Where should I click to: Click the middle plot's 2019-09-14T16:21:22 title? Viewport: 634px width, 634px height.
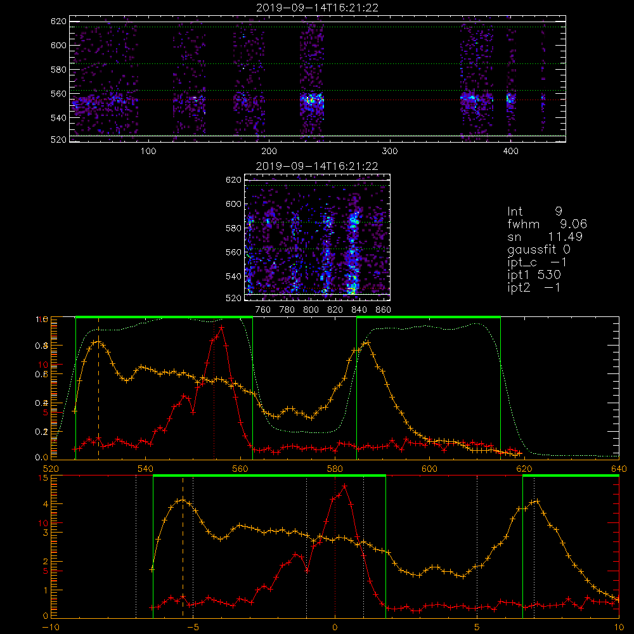pos(317,166)
